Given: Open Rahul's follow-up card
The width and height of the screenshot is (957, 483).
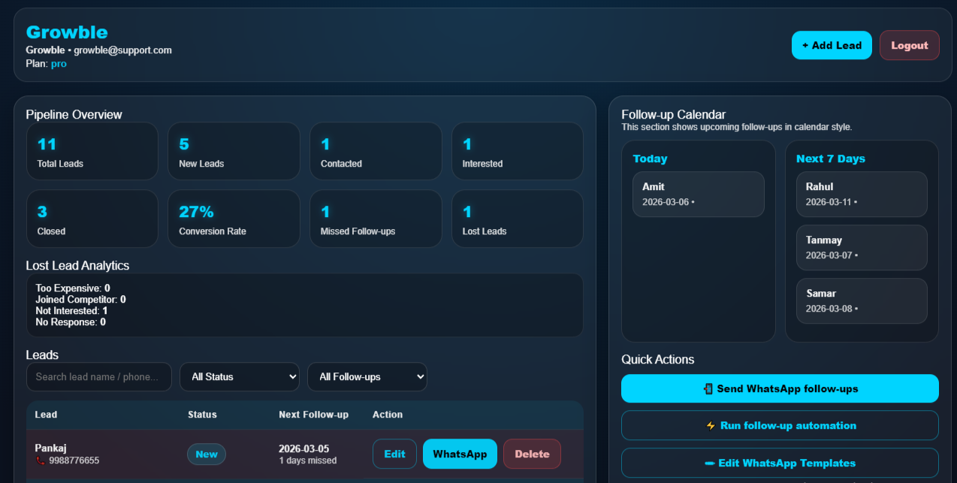Looking at the screenshot, I should coord(862,195).
